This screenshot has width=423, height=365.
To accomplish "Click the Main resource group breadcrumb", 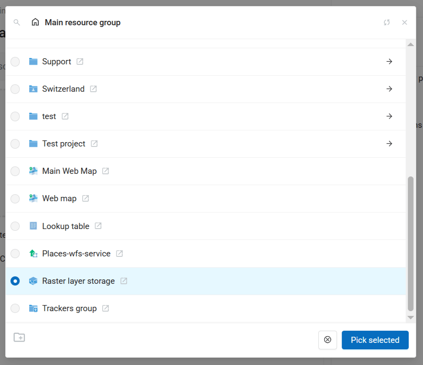I will [83, 23].
